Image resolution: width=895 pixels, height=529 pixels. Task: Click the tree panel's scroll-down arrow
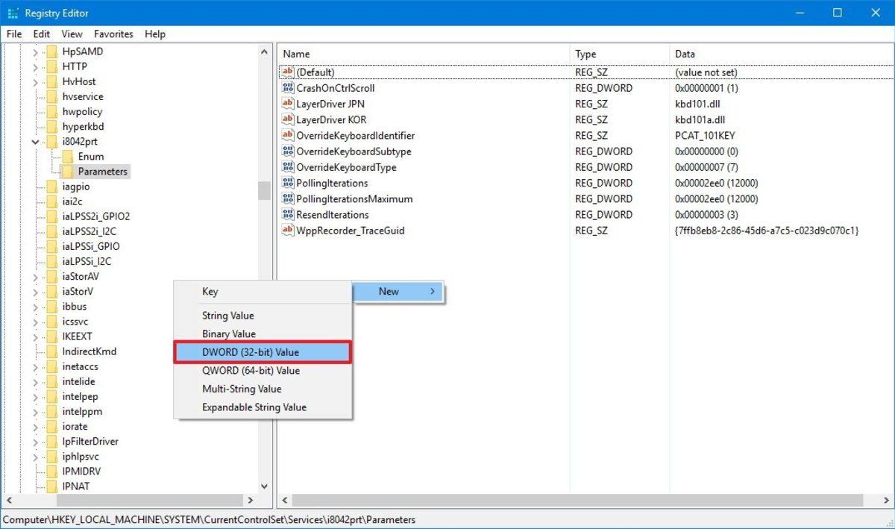point(264,485)
